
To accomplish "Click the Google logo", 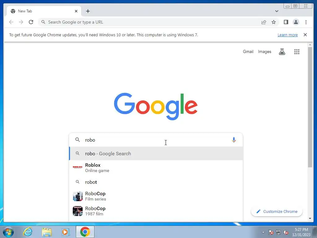I will pos(156,107).
